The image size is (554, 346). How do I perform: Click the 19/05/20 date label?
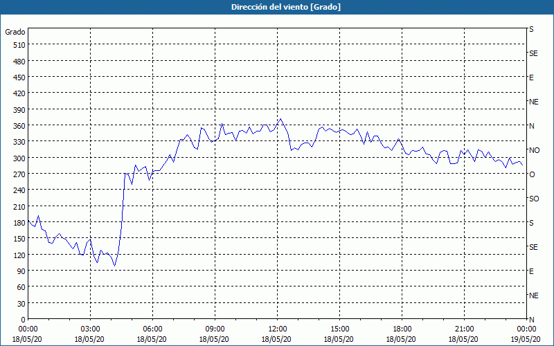point(525,339)
